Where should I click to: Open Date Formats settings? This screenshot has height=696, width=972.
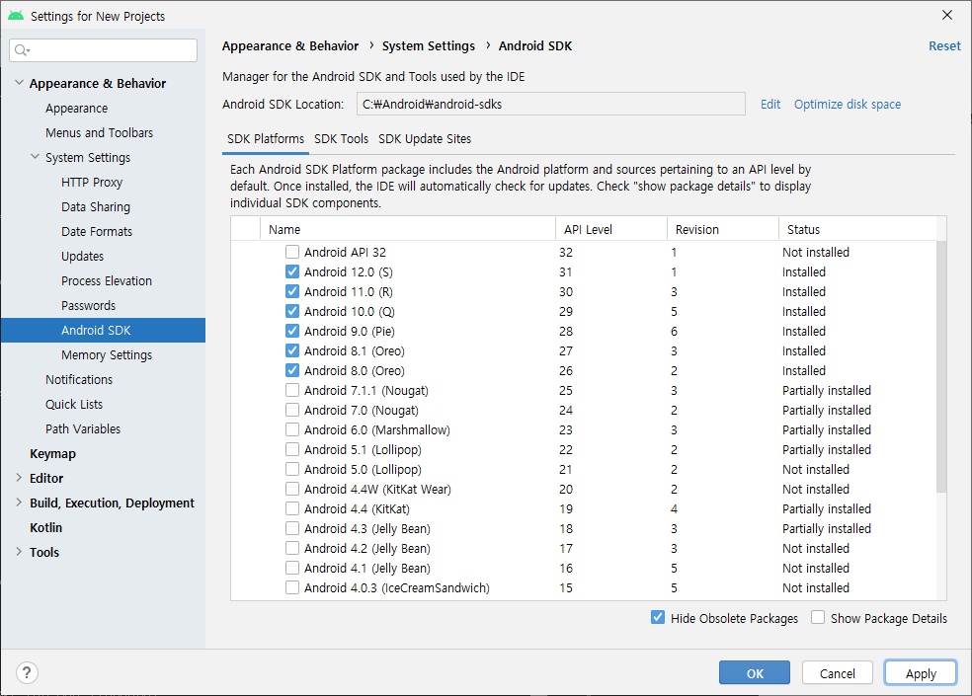coord(97,232)
